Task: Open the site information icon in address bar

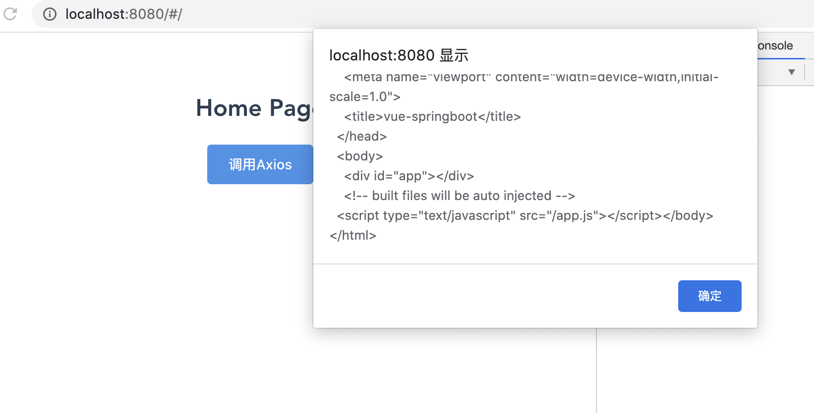Action: (x=50, y=14)
